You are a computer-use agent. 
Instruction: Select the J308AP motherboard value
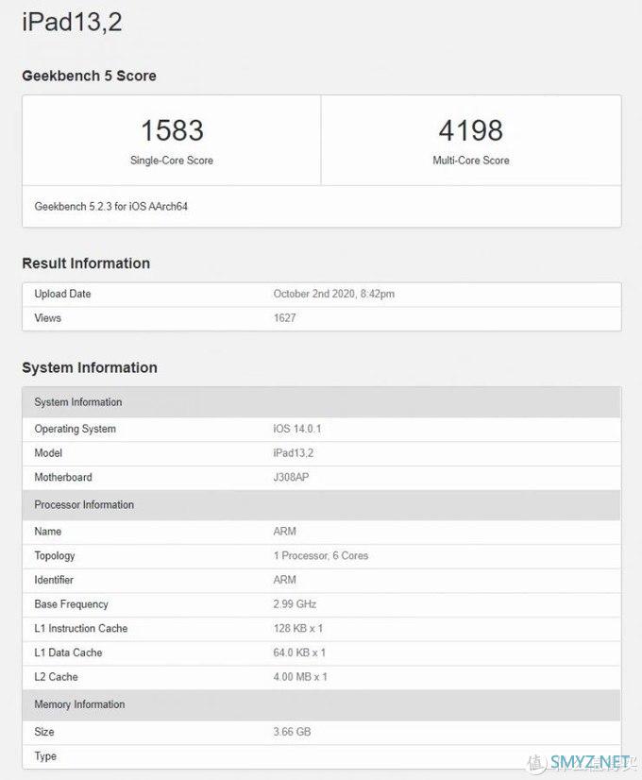point(291,478)
